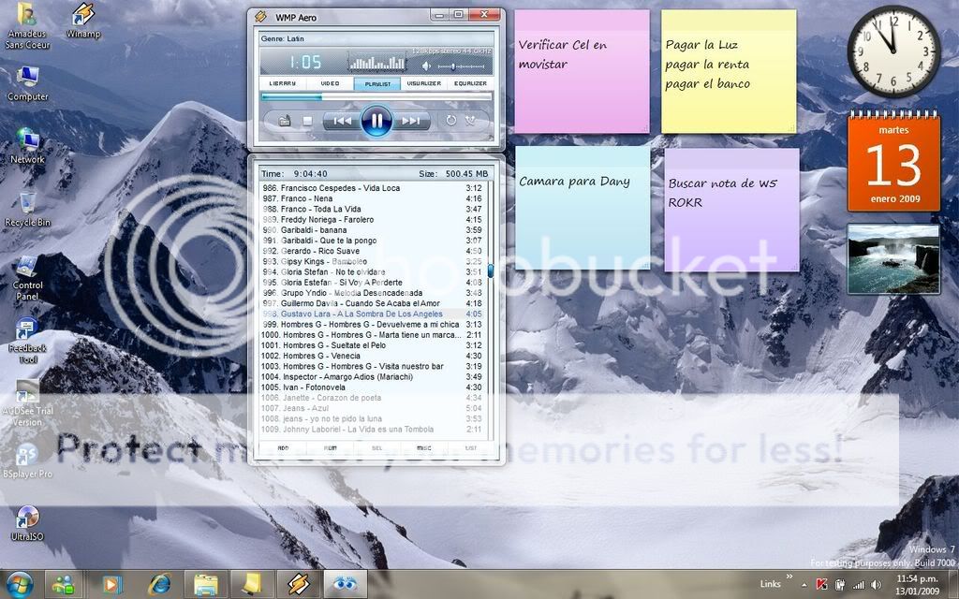Image resolution: width=959 pixels, height=599 pixels.
Task: Click the blue note 'Camara para Dany'
Action: tap(583, 208)
